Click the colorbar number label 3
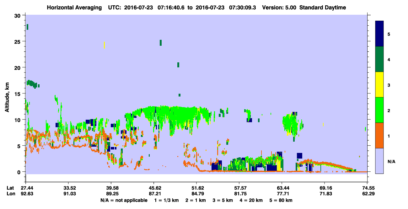408x209 pixels. (389, 85)
